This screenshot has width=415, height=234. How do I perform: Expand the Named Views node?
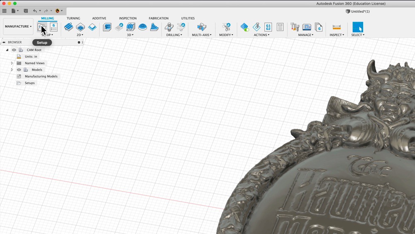pyautogui.click(x=12, y=63)
